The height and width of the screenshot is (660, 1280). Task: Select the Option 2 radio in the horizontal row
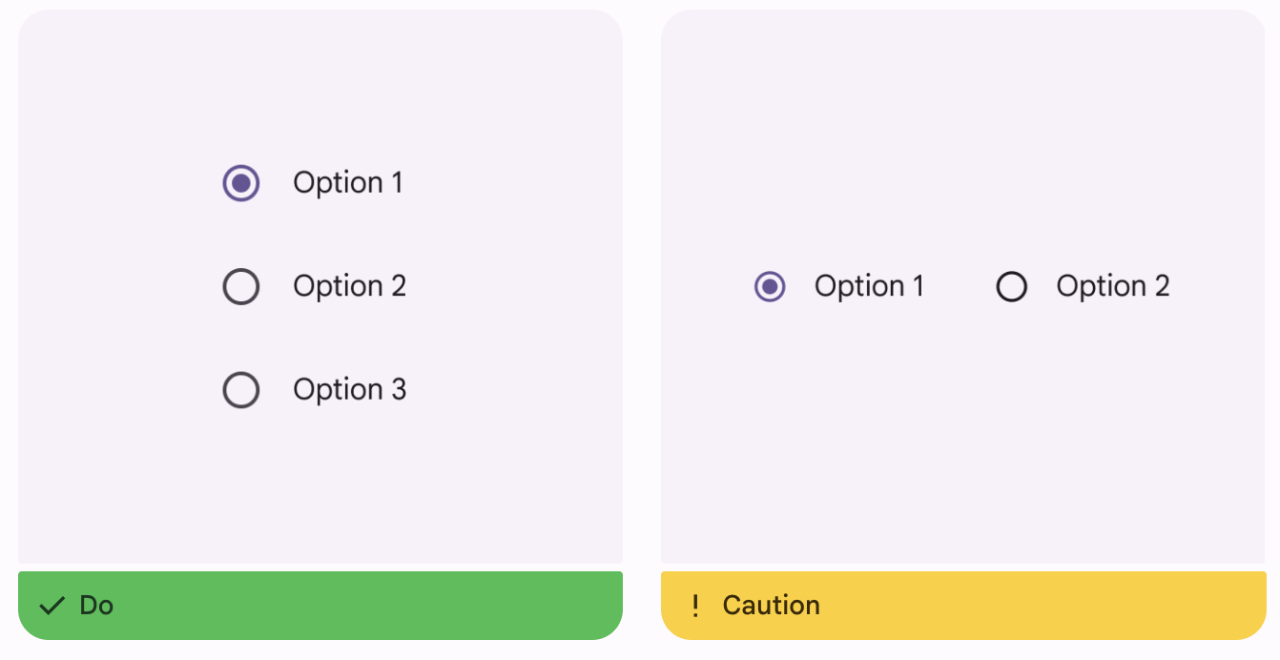point(1011,286)
